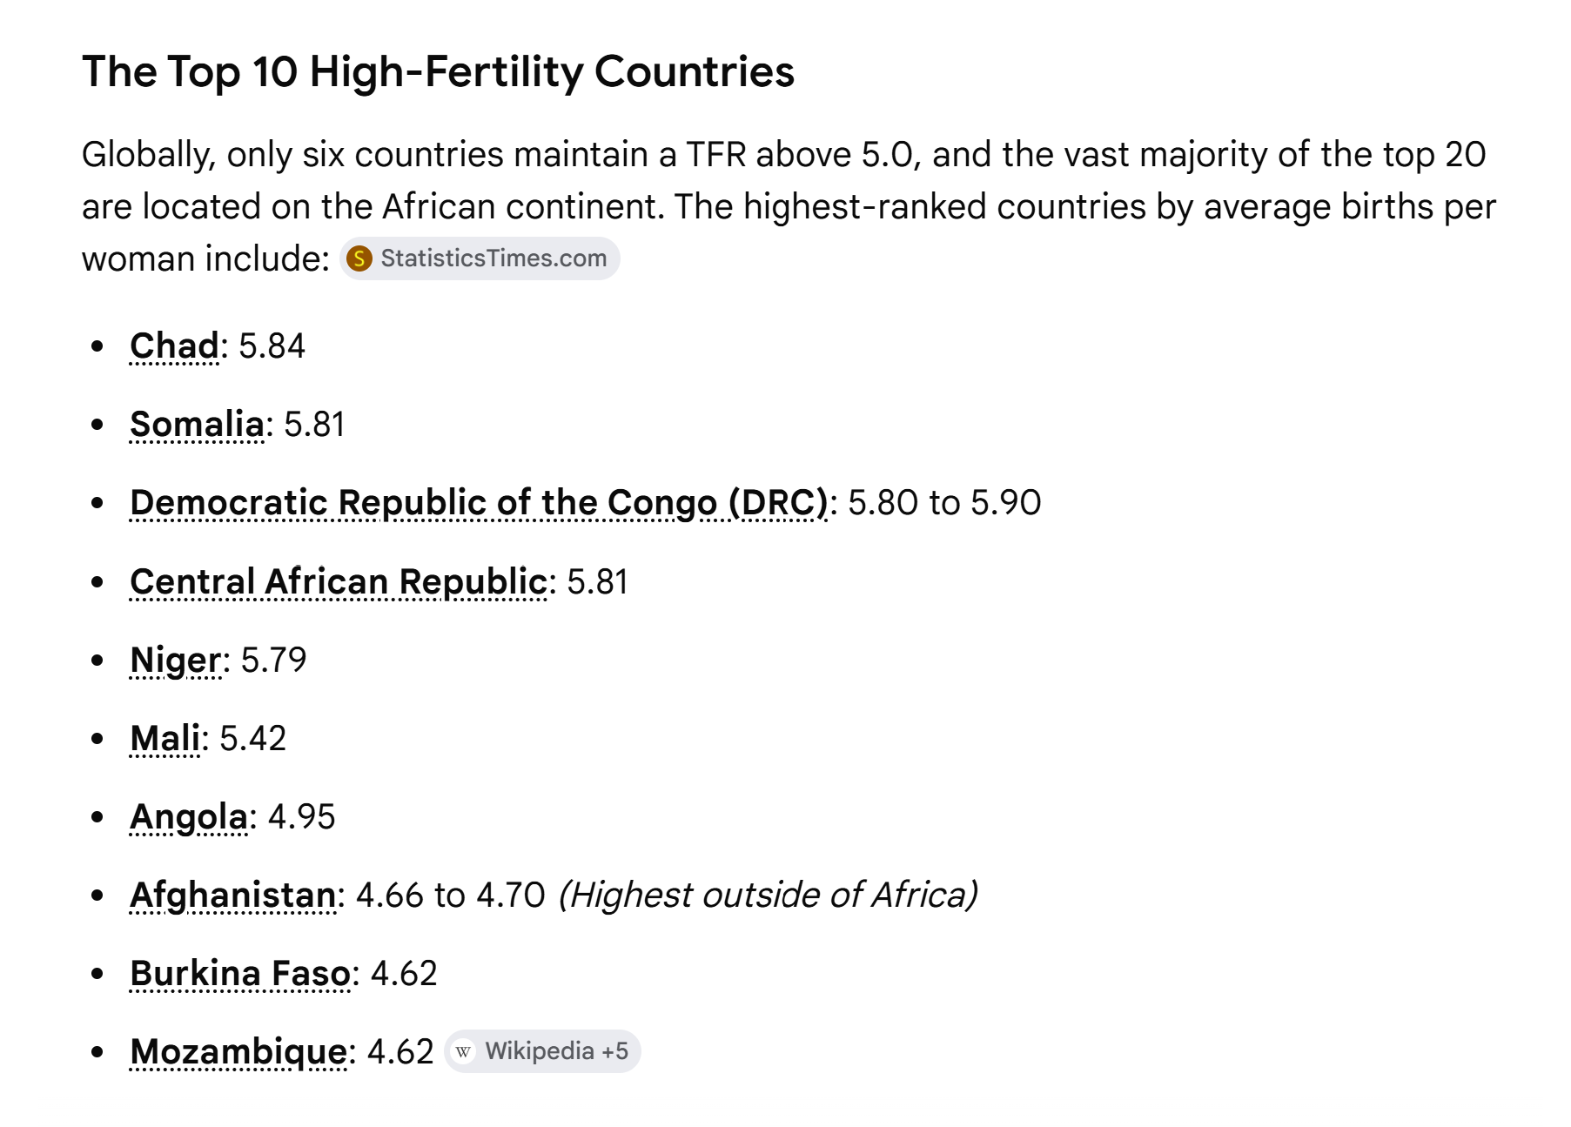1571x1127 pixels.
Task: Open the Somalia link
Action: click(197, 424)
